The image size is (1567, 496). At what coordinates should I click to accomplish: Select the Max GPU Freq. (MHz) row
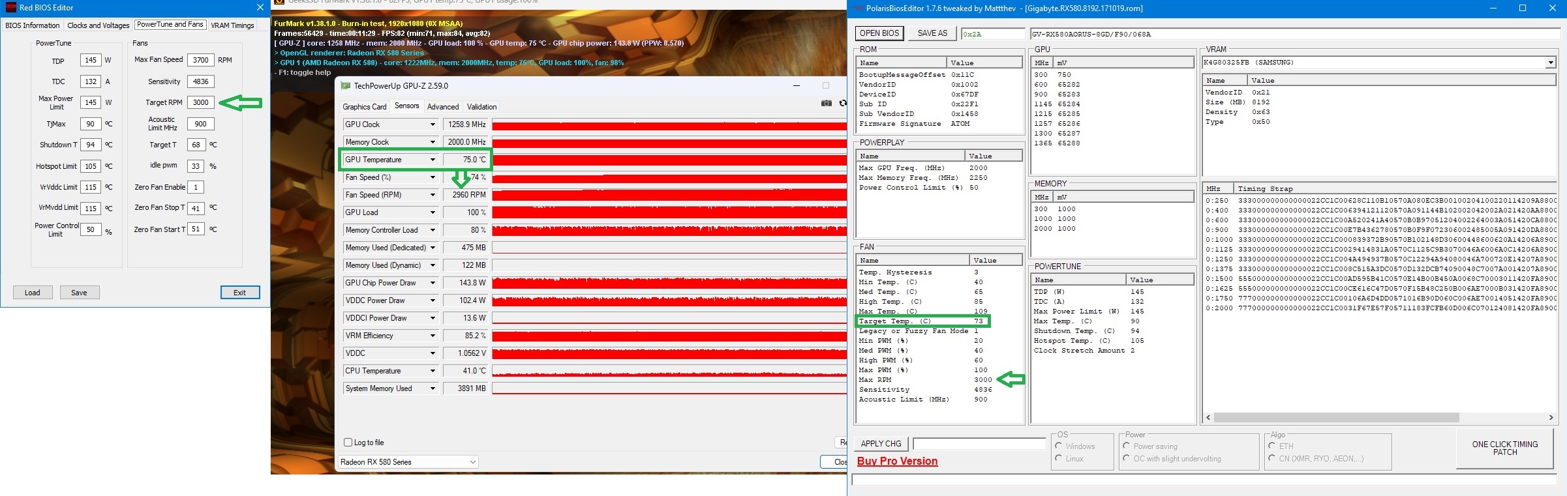[x=939, y=168]
